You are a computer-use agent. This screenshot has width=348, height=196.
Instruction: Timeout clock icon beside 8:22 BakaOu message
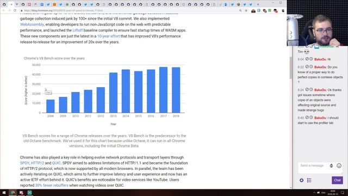(311, 66)
